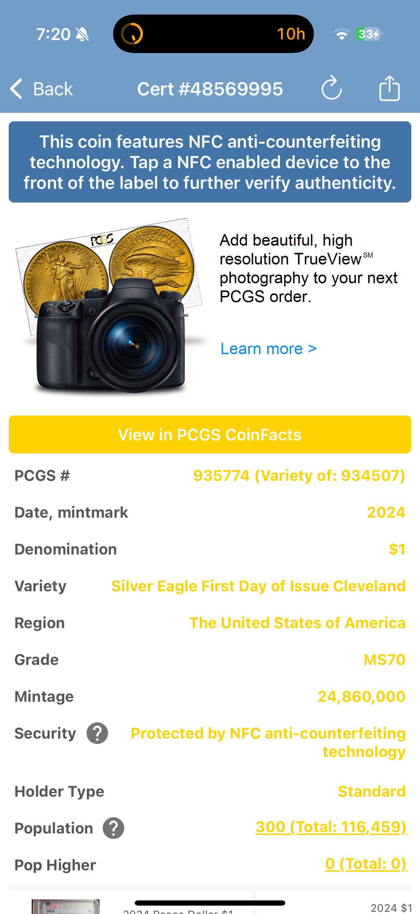Tap the NFC anti-counterfeiting banner
The height and width of the screenshot is (914, 420).
click(210, 162)
